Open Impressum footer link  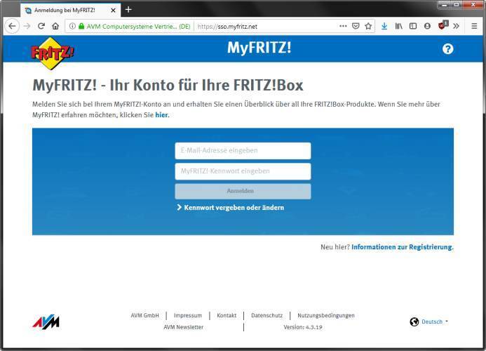[x=187, y=315]
